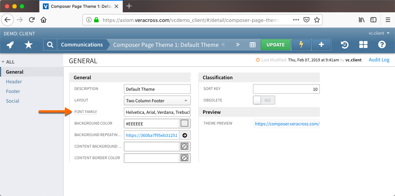Open favorites with the star icon
Screen dimensions: 395x196
tap(29, 45)
